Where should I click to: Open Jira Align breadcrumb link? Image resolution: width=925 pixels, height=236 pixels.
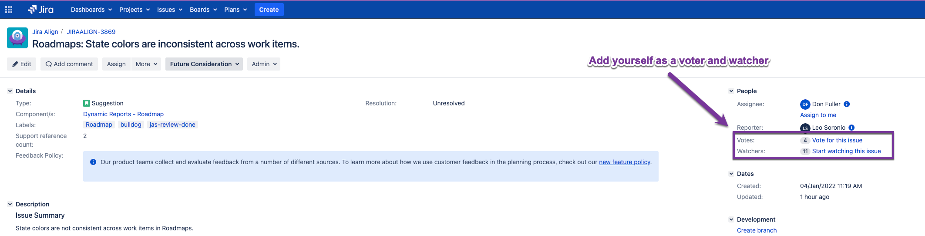point(45,32)
